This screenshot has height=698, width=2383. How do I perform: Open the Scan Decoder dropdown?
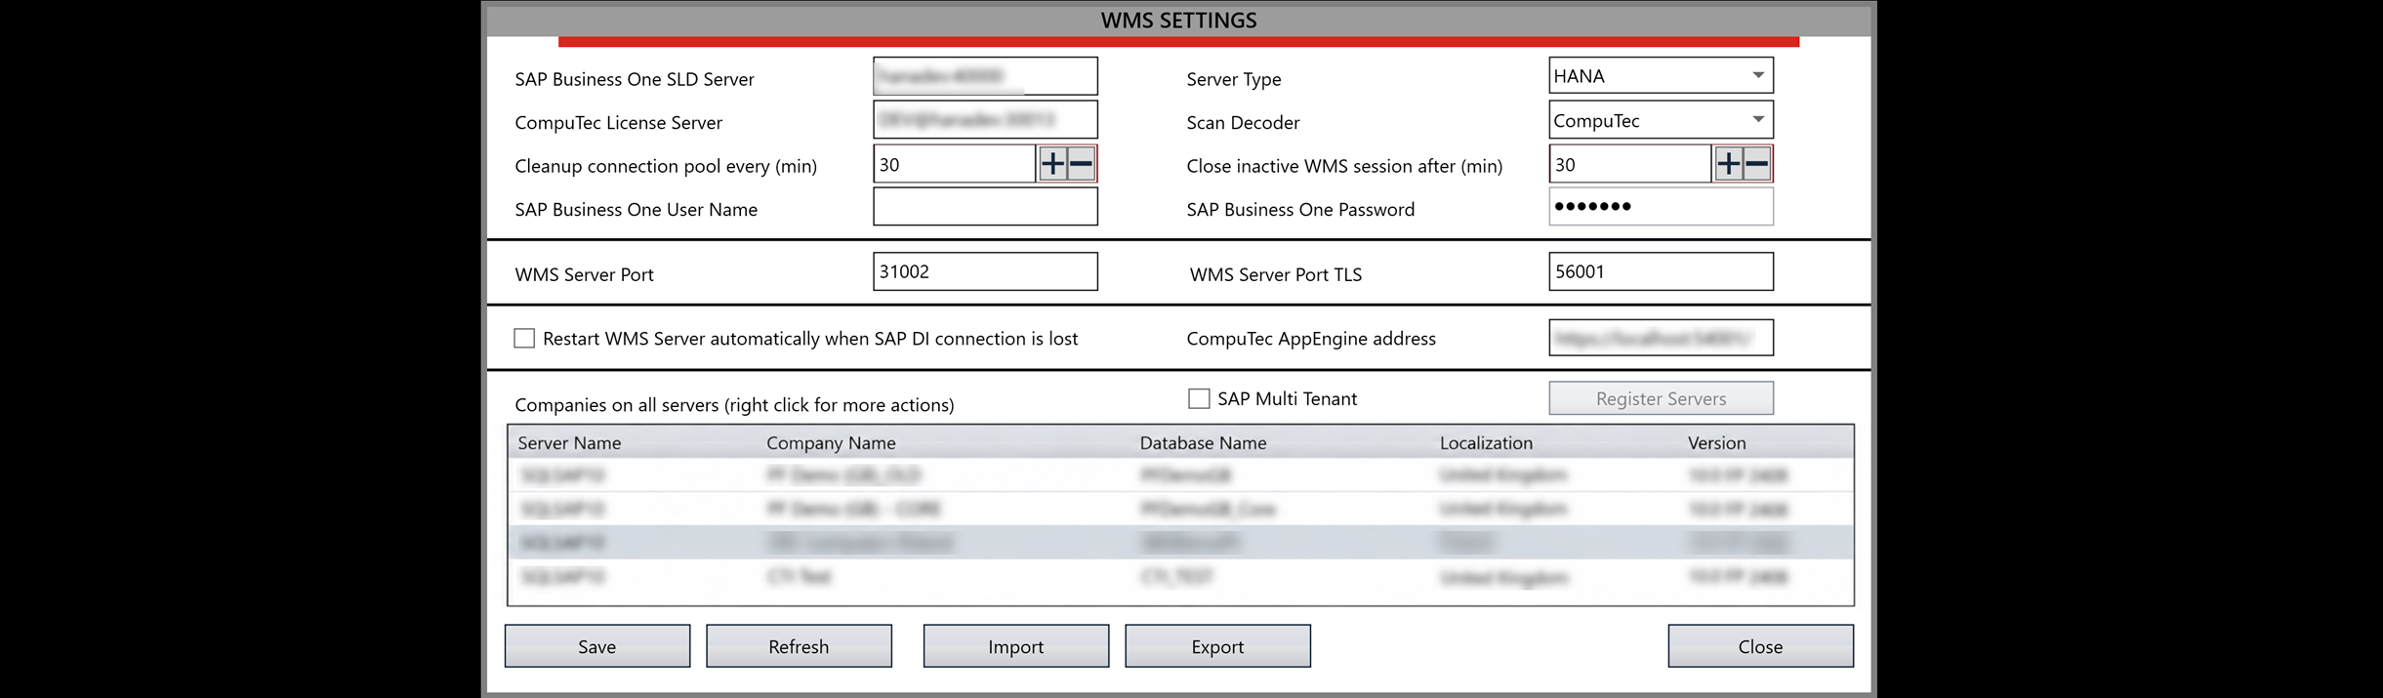(1661, 120)
